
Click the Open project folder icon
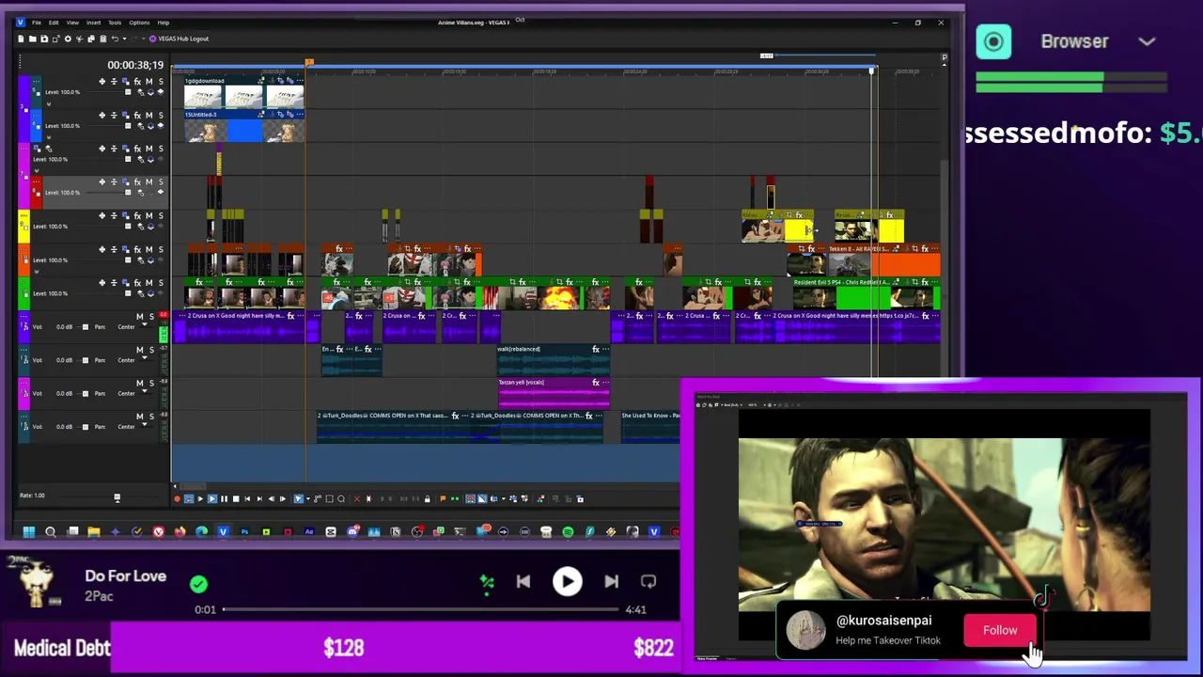click(x=33, y=39)
